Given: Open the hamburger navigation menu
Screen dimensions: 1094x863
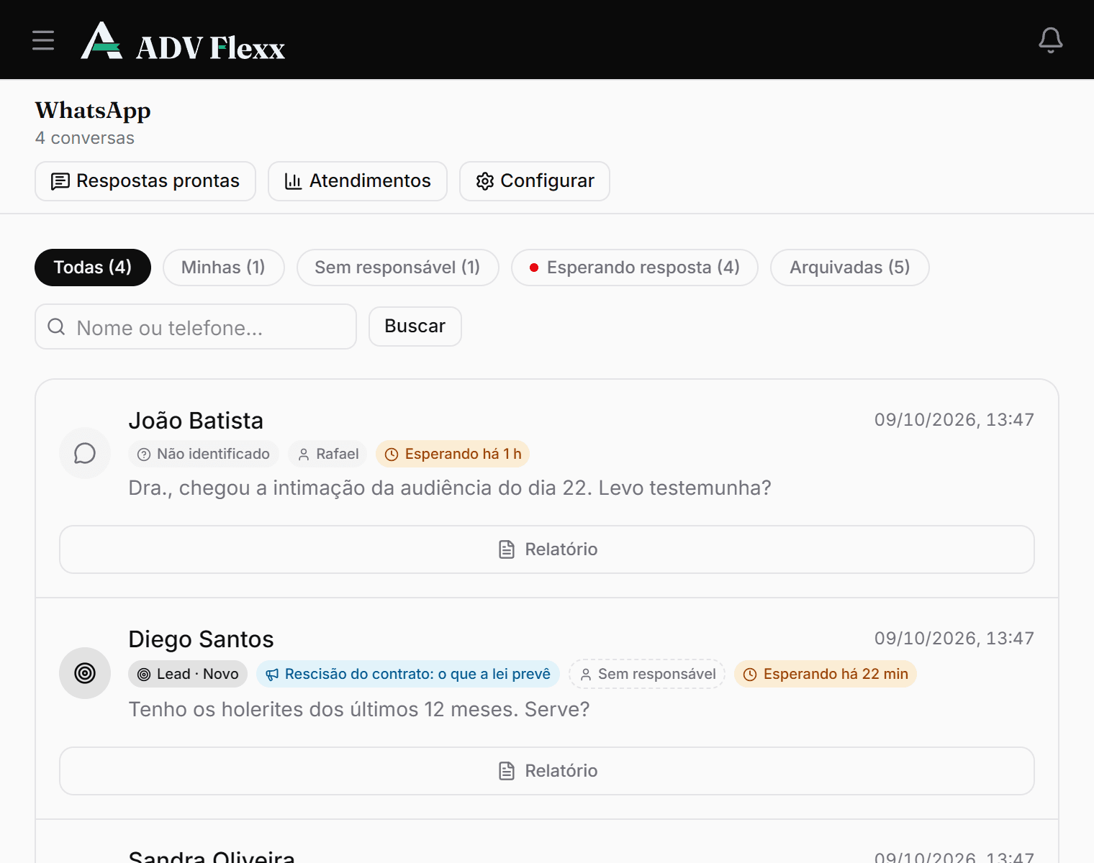Looking at the screenshot, I should point(43,40).
